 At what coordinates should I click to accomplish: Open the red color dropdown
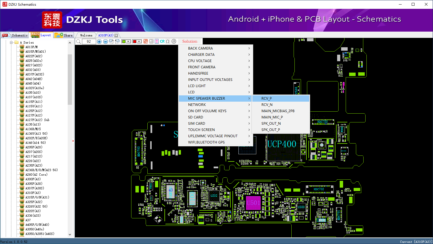click(x=139, y=42)
